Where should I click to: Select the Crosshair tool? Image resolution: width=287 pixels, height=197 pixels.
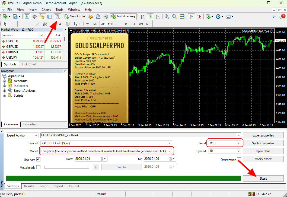[13, 24]
